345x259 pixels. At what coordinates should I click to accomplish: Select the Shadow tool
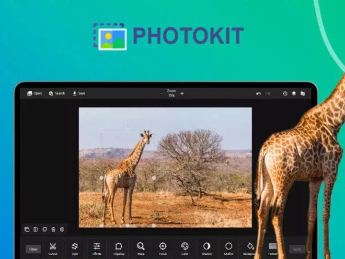click(x=207, y=249)
